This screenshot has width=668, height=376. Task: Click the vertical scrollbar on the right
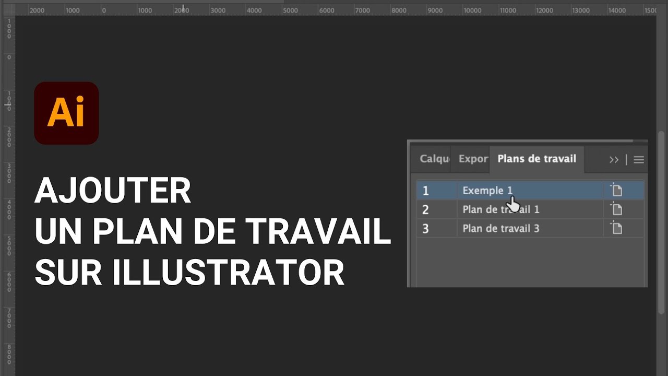click(662, 222)
